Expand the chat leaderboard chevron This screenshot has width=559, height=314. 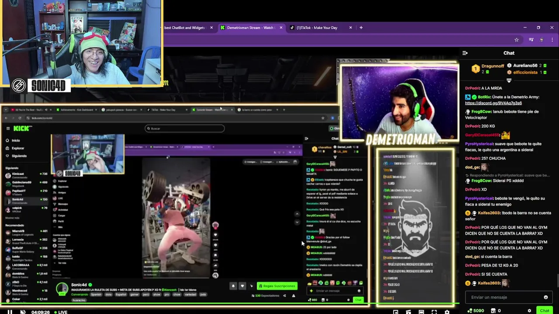509,81
